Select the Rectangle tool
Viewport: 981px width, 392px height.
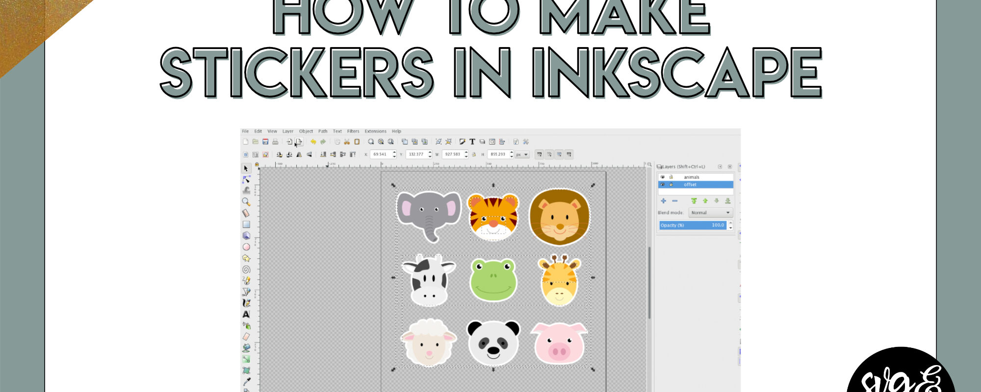246,224
